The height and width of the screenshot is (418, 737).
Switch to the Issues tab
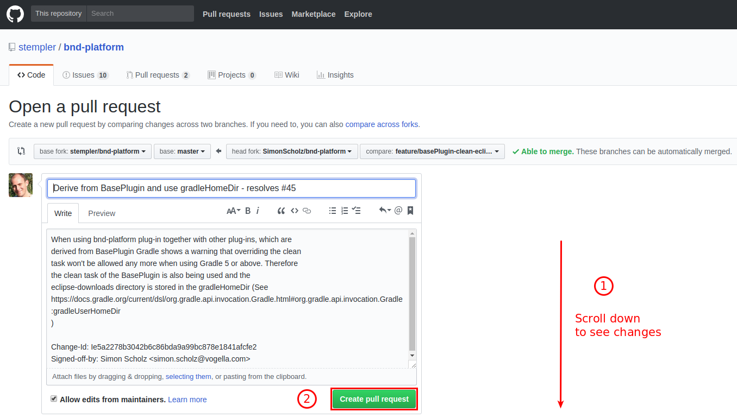[x=85, y=75]
